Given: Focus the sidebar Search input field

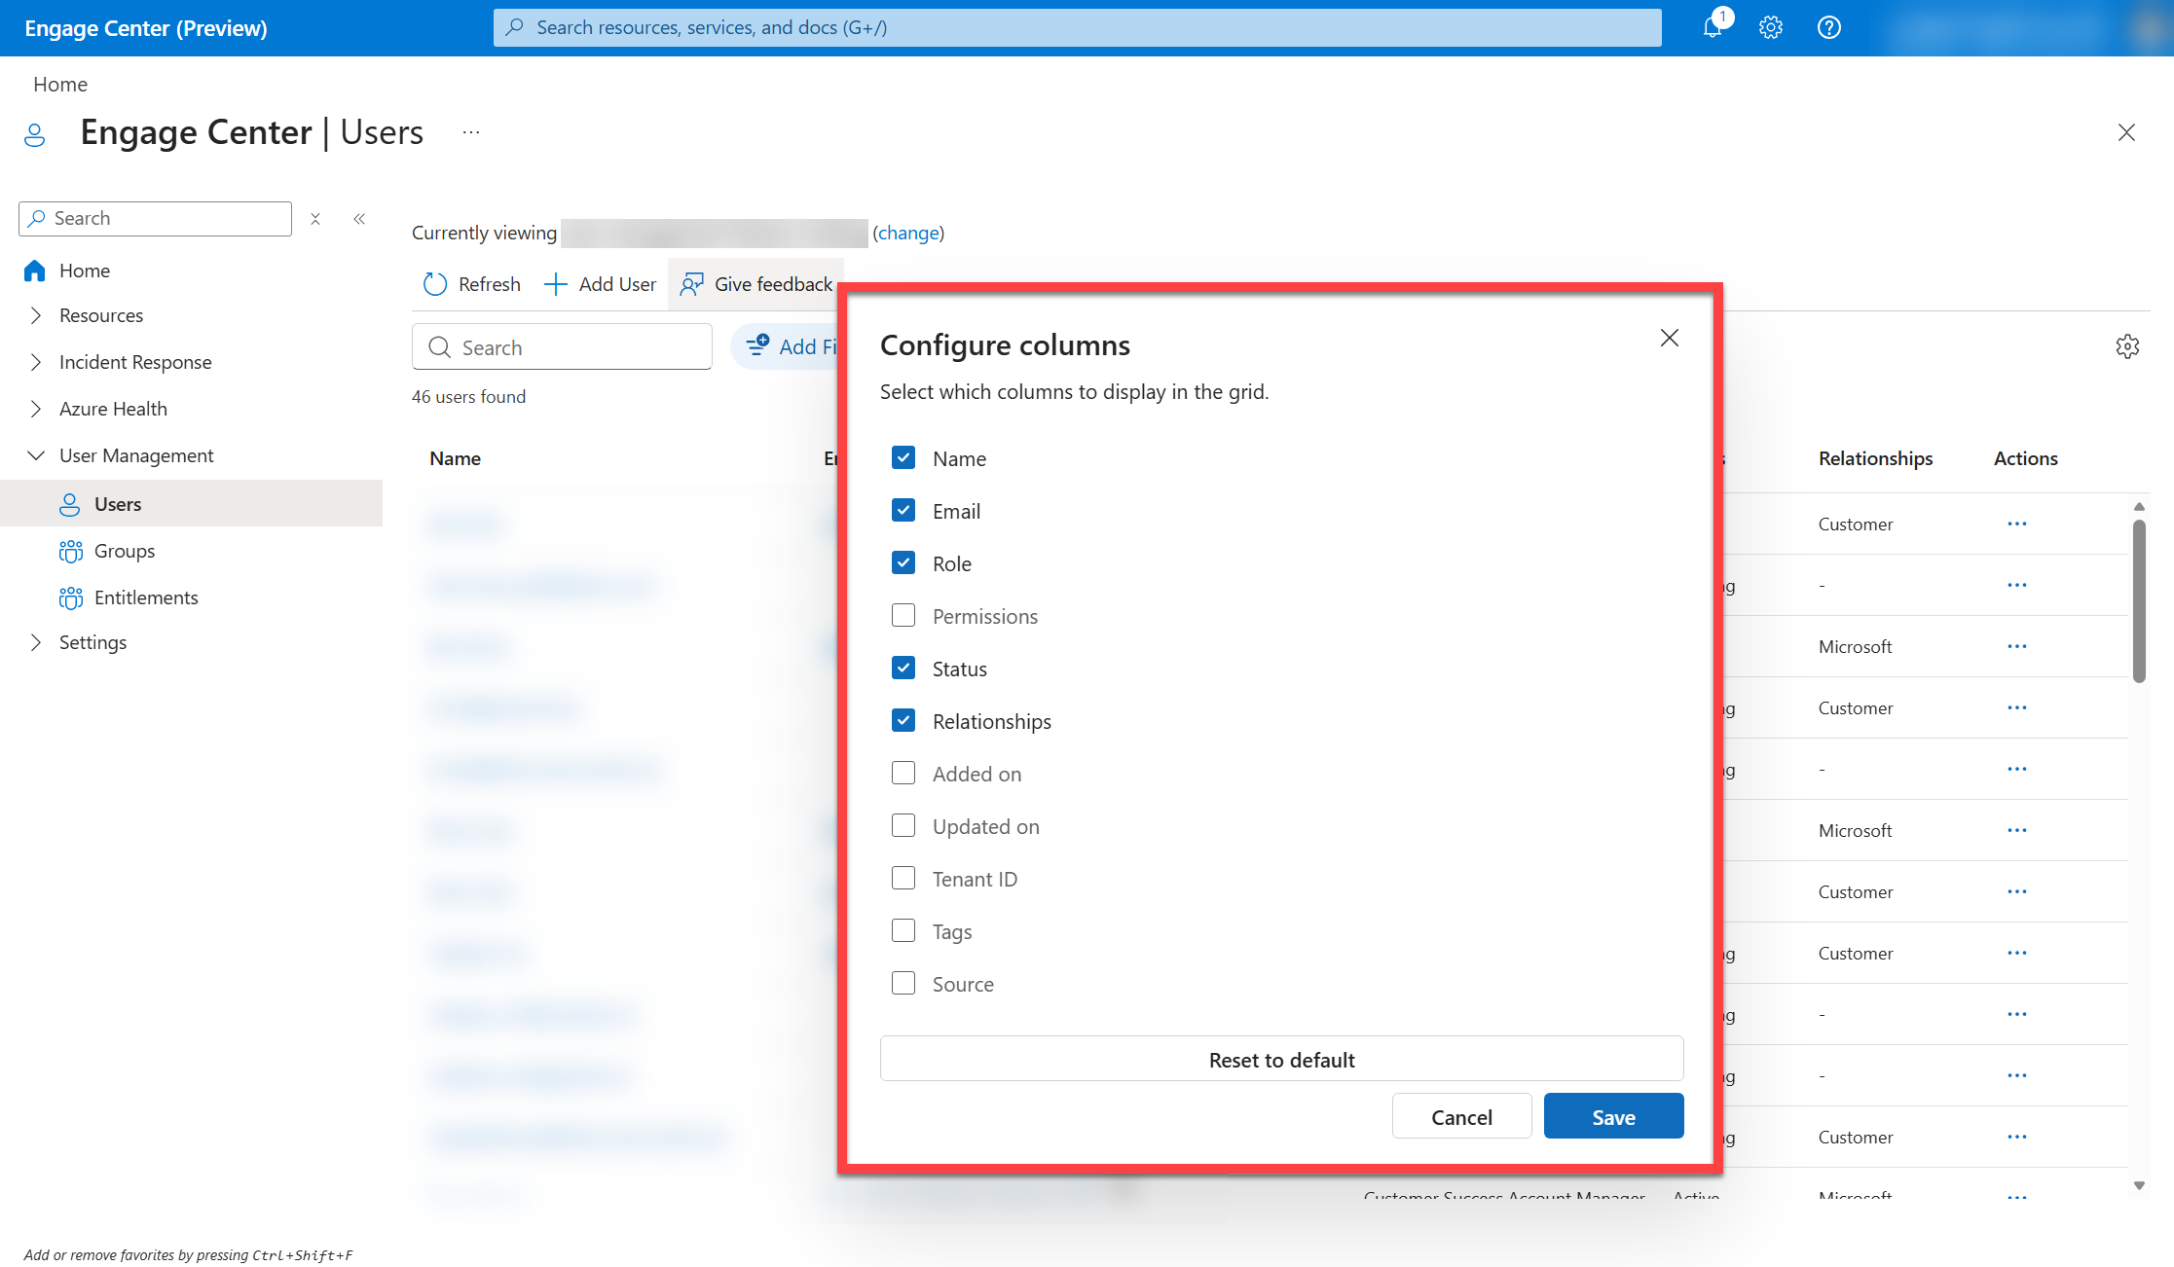Looking at the screenshot, I should point(155,219).
